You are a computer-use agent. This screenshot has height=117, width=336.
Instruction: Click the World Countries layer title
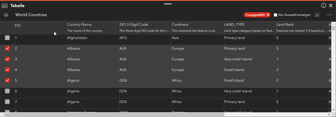click(x=31, y=15)
